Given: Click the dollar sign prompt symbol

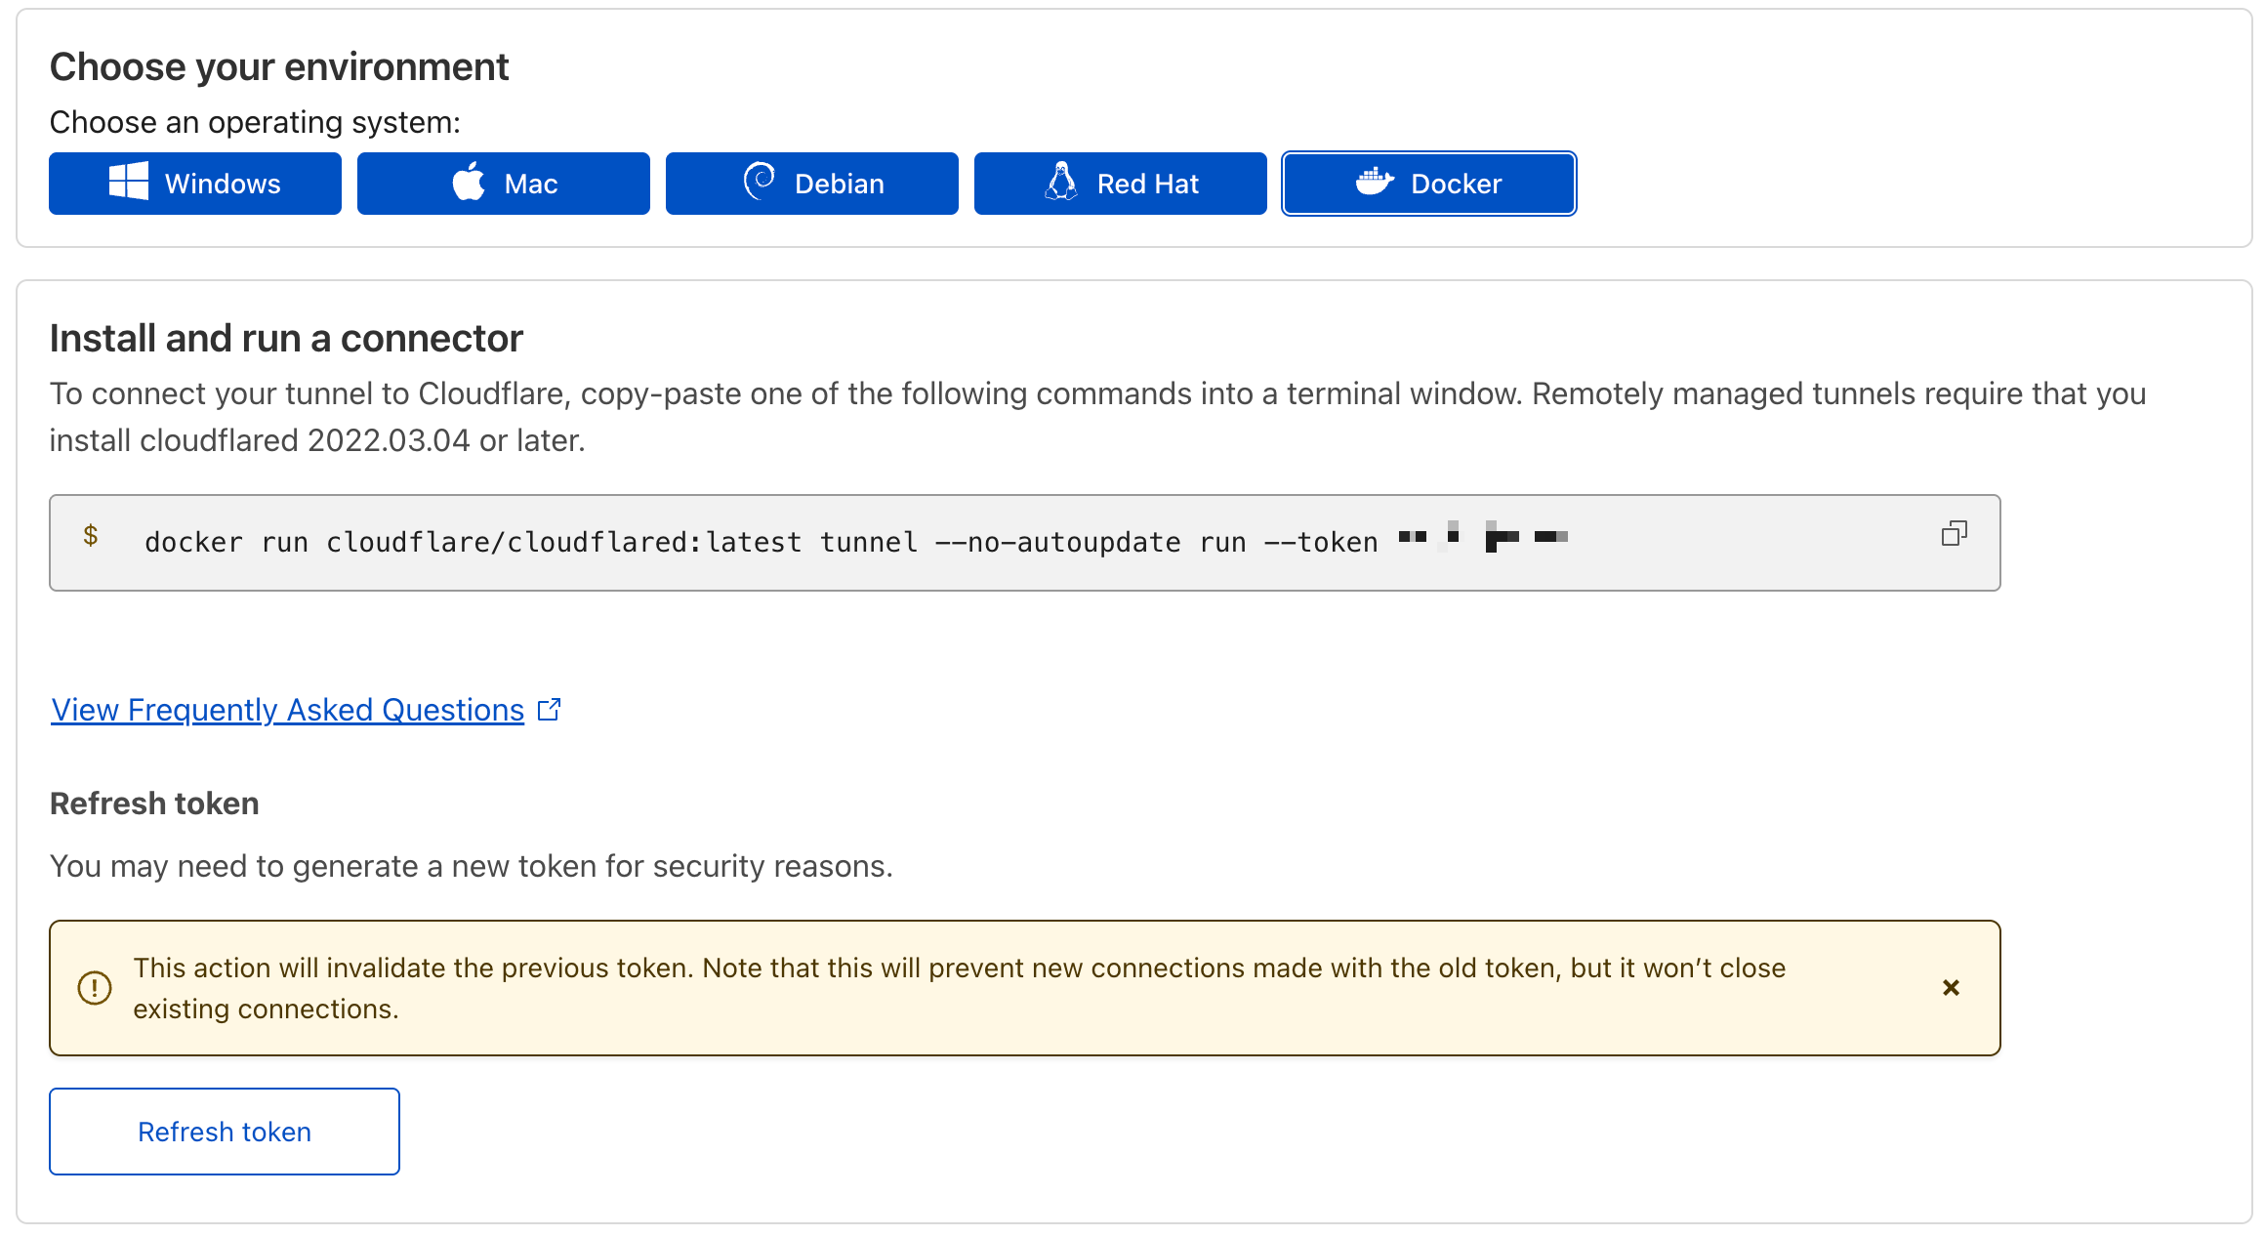Looking at the screenshot, I should point(91,535).
